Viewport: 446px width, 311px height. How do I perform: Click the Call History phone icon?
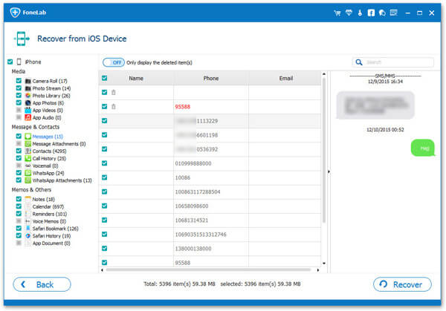point(28,158)
